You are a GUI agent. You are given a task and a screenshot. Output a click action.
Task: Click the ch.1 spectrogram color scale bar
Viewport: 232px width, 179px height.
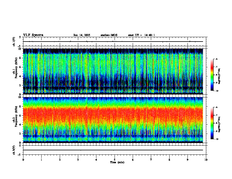click(212, 75)
